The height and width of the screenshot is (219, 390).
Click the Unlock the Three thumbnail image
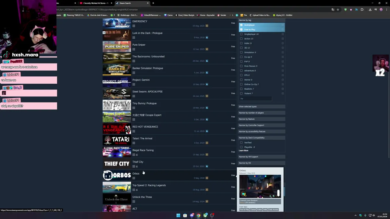pyautogui.click(x=117, y=199)
